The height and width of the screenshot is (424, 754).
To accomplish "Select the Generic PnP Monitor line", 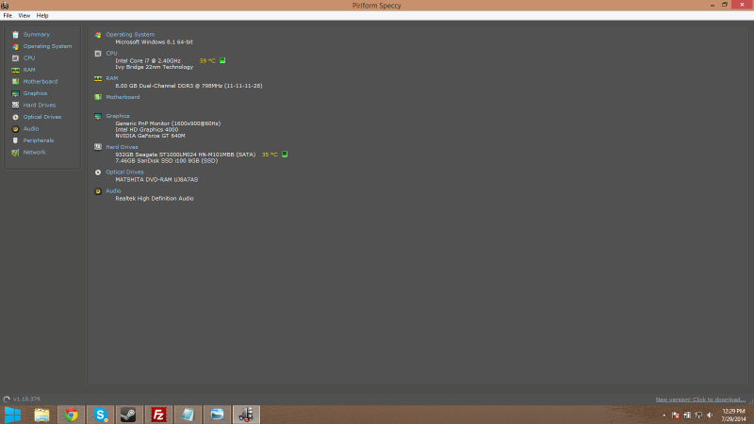I will point(168,123).
